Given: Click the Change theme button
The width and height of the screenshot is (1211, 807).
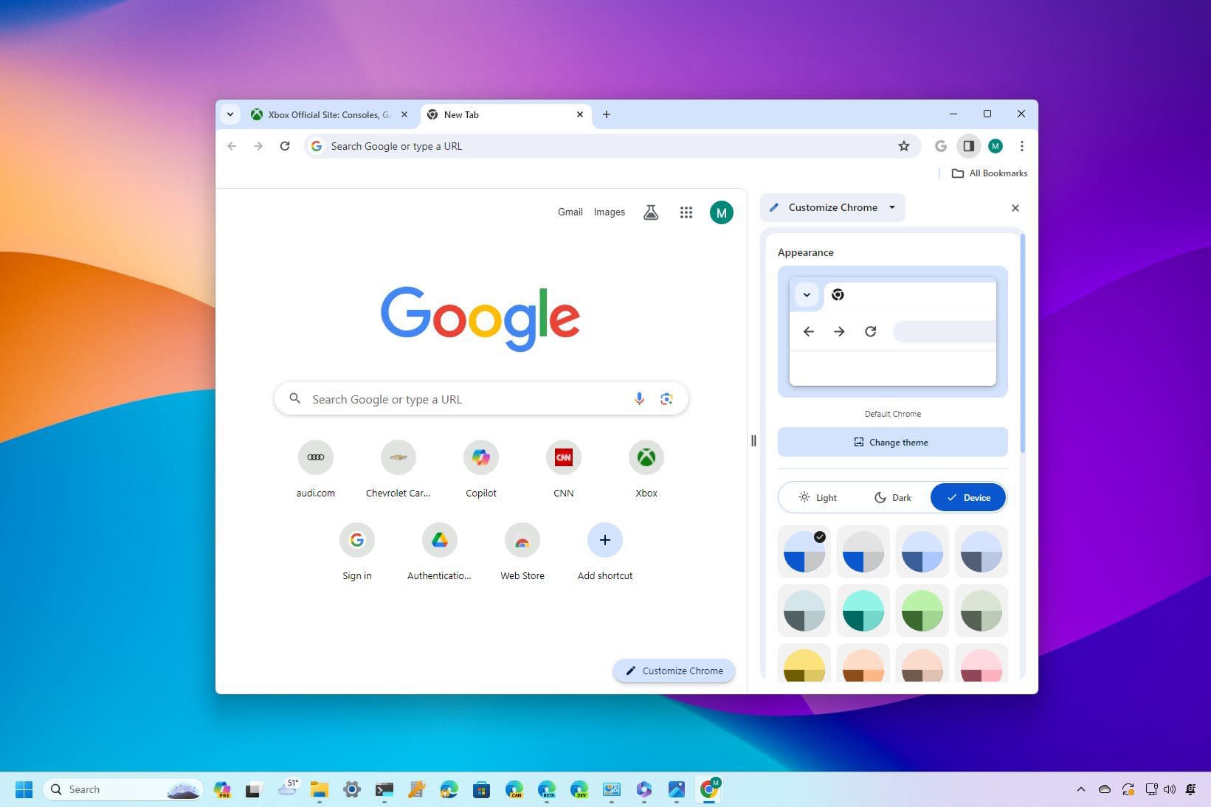Looking at the screenshot, I should point(892,443).
